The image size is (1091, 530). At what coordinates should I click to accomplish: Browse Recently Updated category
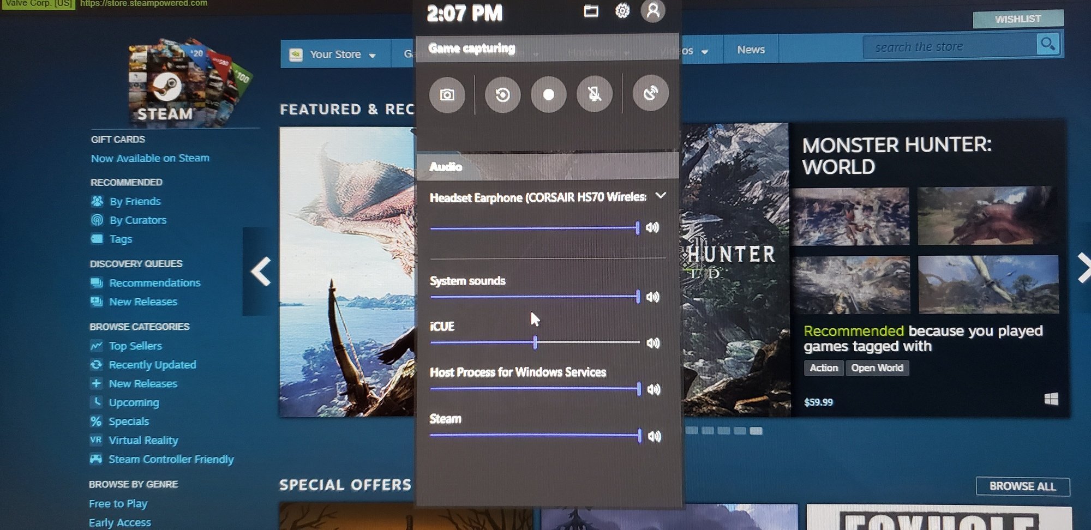coord(153,365)
